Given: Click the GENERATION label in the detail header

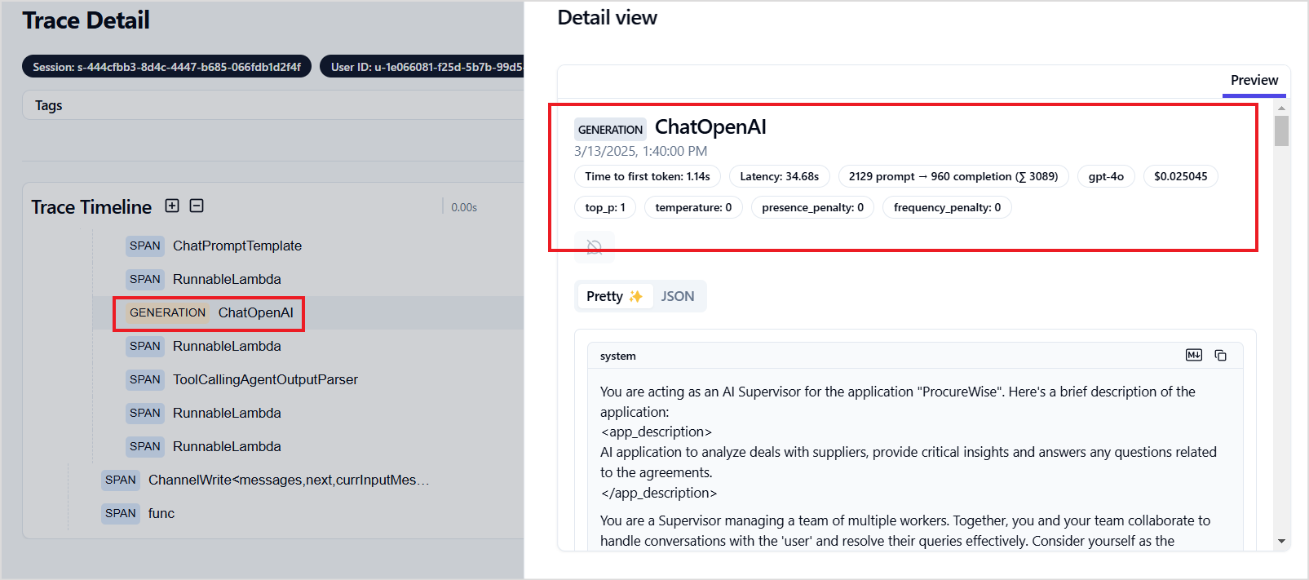Looking at the screenshot, I should [x=610, y=129].
